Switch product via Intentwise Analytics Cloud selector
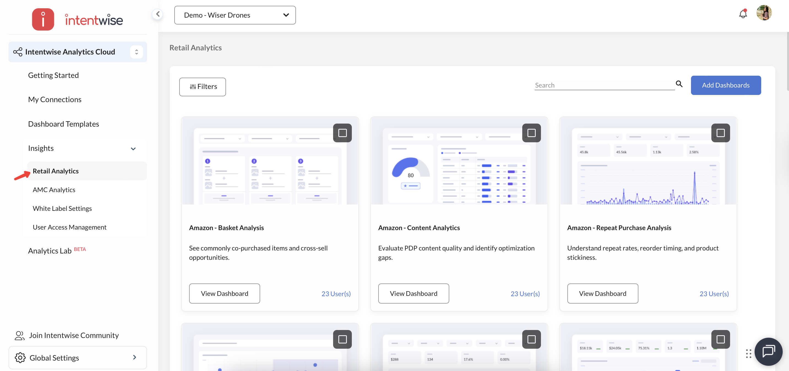This screenshot has width=789, height=371. (x=136, y=52)
